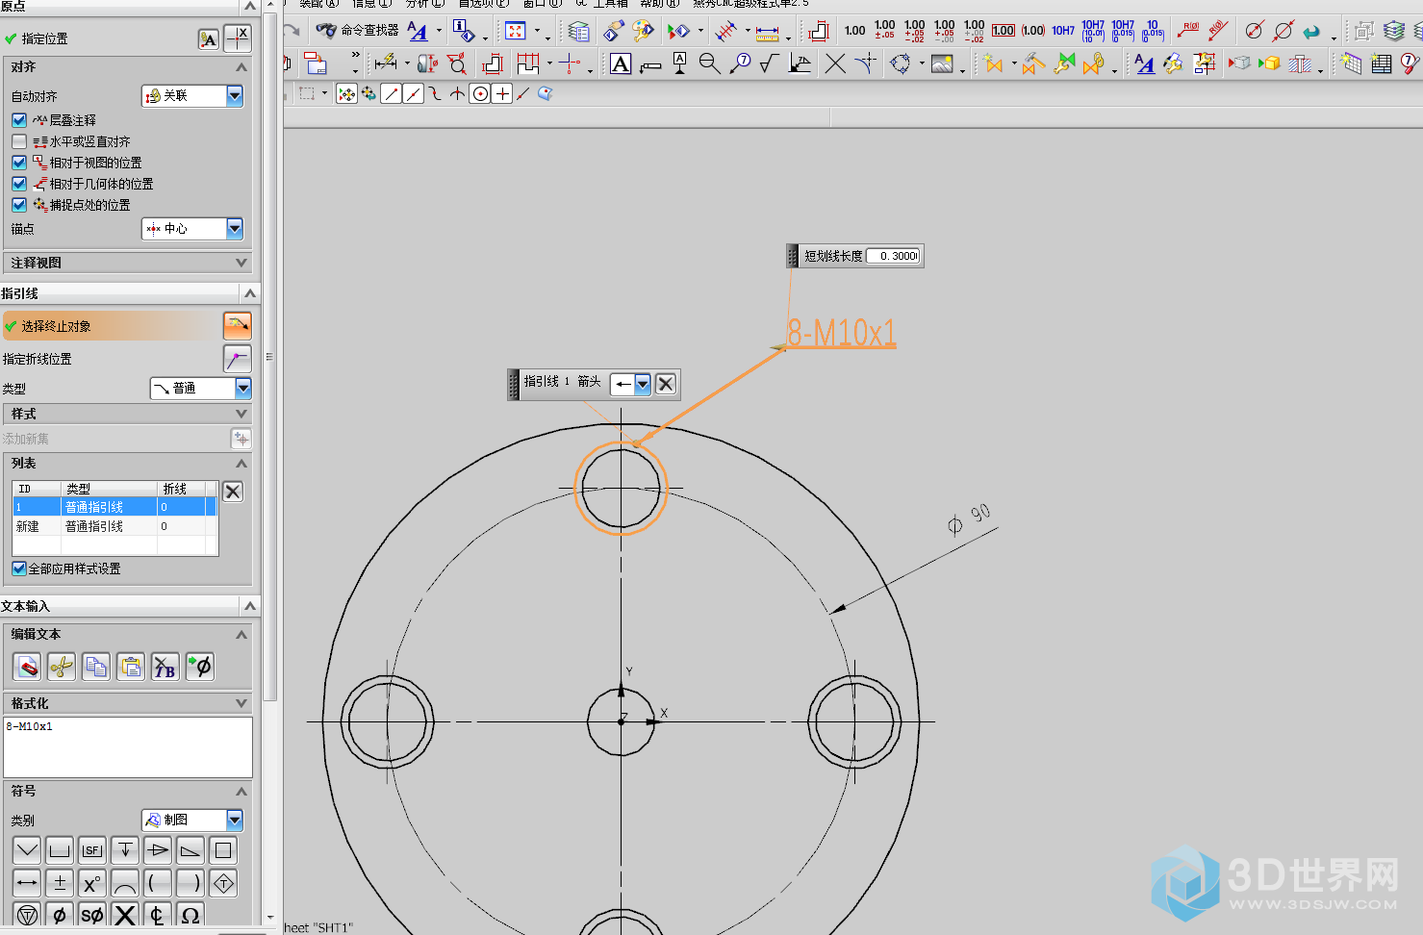Image resolution: width=1423 pixels, height=935 pixels.
Task: Open the 自动对齐 dropdown showing 关联
Action: 192,96
